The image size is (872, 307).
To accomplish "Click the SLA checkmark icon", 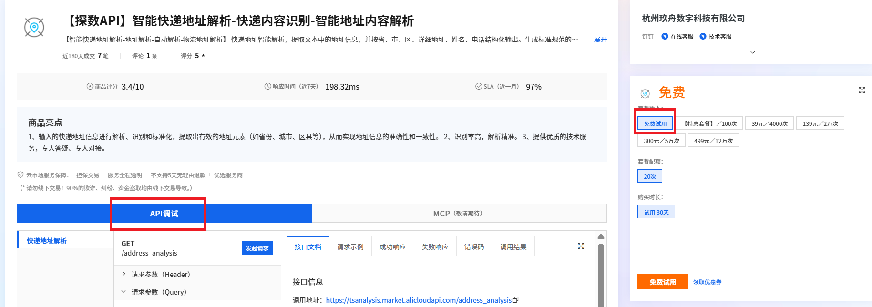I will click(479, 86).
